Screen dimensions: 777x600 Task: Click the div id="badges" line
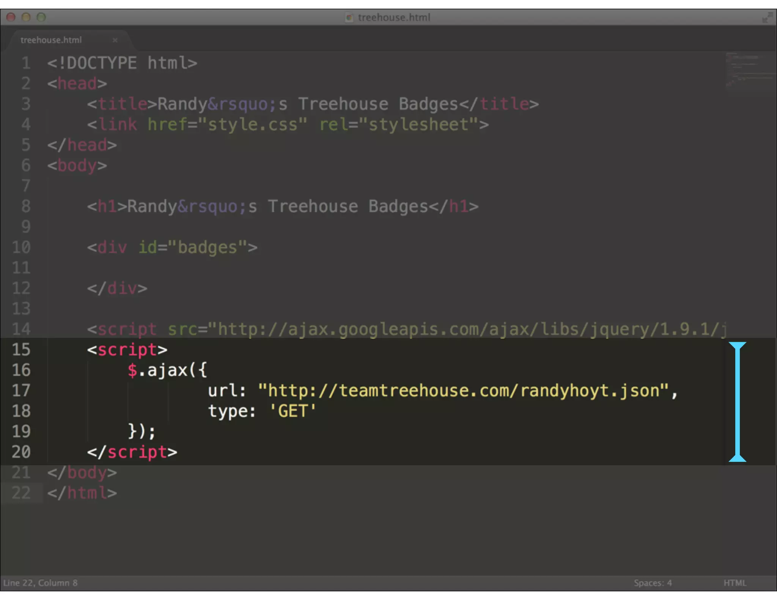[x=172, y=247]
